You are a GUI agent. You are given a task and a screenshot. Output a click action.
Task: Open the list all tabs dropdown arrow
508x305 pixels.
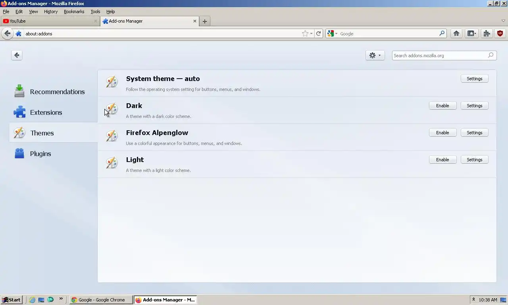pos(504,21)
